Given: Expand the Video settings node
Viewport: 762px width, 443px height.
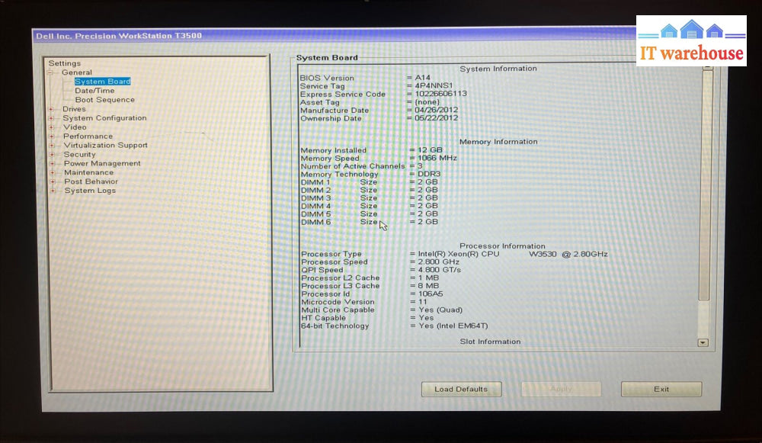Looking at the screenshot, I should coord(51,127).
